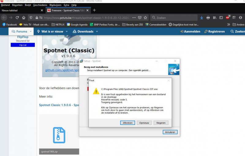The width and height of the screenshot is (245, 156).
Task: Click Aanmelden to log in
Action: pyautogui.click(x=190, y=31)
